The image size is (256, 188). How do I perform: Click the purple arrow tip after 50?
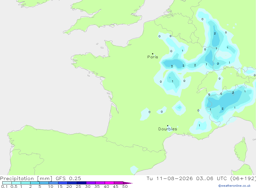pyautogui.click(x=128, y=183)
